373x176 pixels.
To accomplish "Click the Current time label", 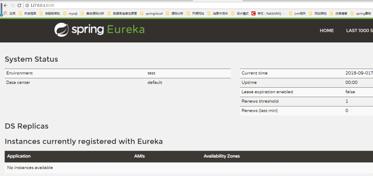I will [x=254, y=73].
